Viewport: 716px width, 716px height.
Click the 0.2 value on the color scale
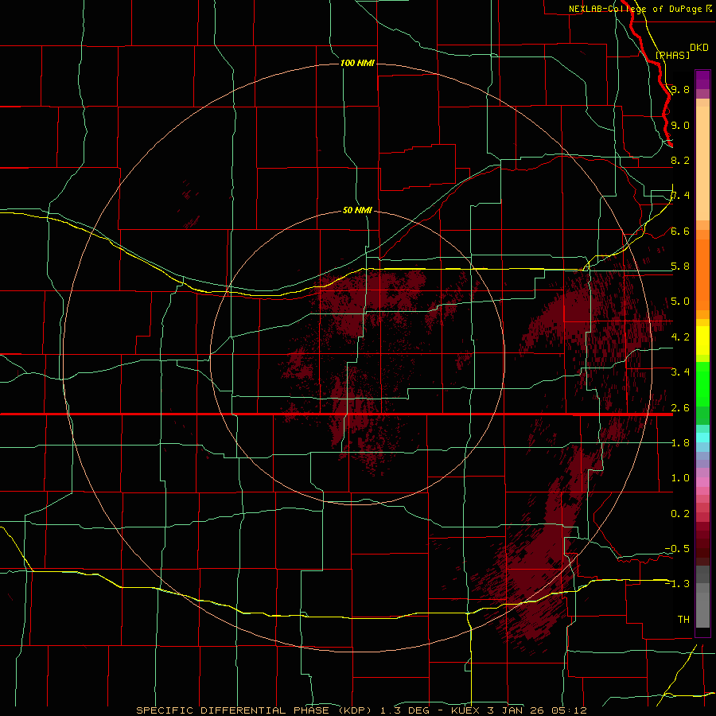(x=680, y=514)
